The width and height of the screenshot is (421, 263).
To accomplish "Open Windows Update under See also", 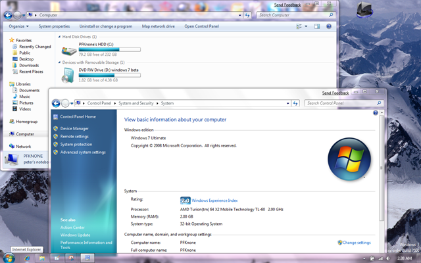I will point(75,235).
